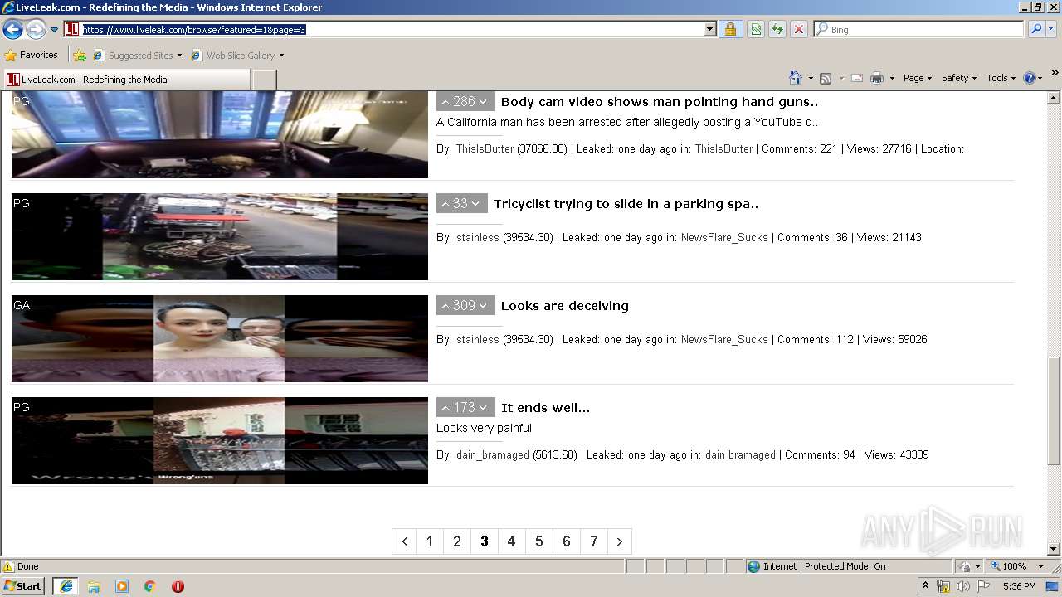This screenshot has height=597, width=1062.
Task: Open search provider dropdown arrow
Action: click(1052, 29)
